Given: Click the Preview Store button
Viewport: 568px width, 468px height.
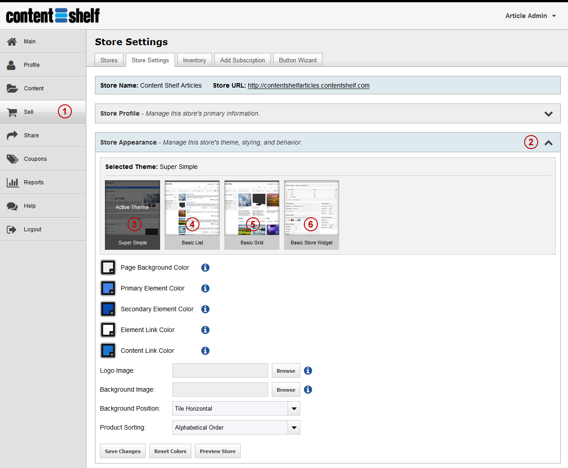Looking at the screenshot, I should click(x=218, y=451).
